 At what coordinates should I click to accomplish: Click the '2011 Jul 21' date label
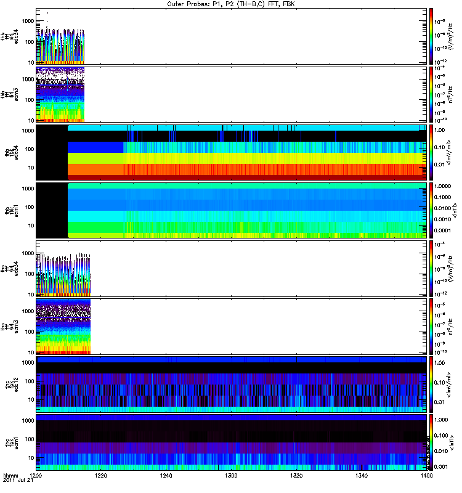tap(18, 481)
